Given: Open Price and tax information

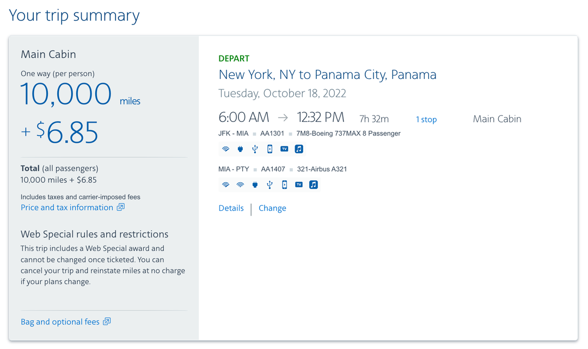Looking at the screenshot, I should tap(66, 207).
